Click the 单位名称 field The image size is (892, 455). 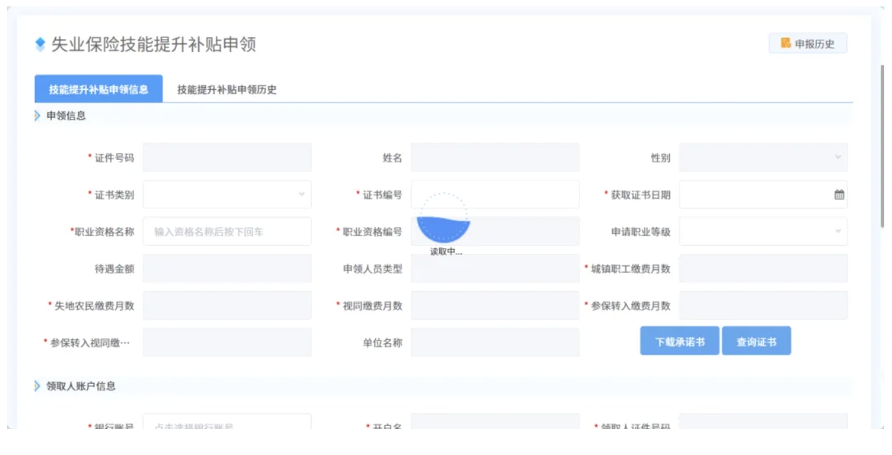tap(495, 342)
